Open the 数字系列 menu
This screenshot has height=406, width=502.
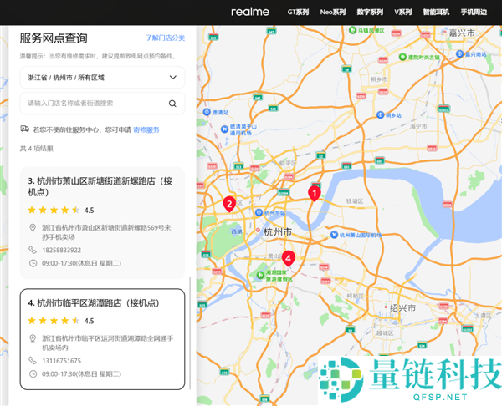(x=370, y=13)
